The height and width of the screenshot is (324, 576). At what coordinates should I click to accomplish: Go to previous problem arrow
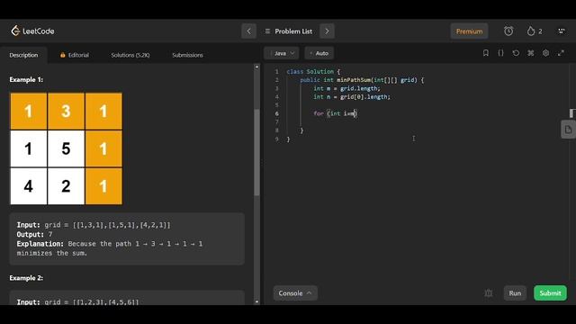[x=248, y=31]
